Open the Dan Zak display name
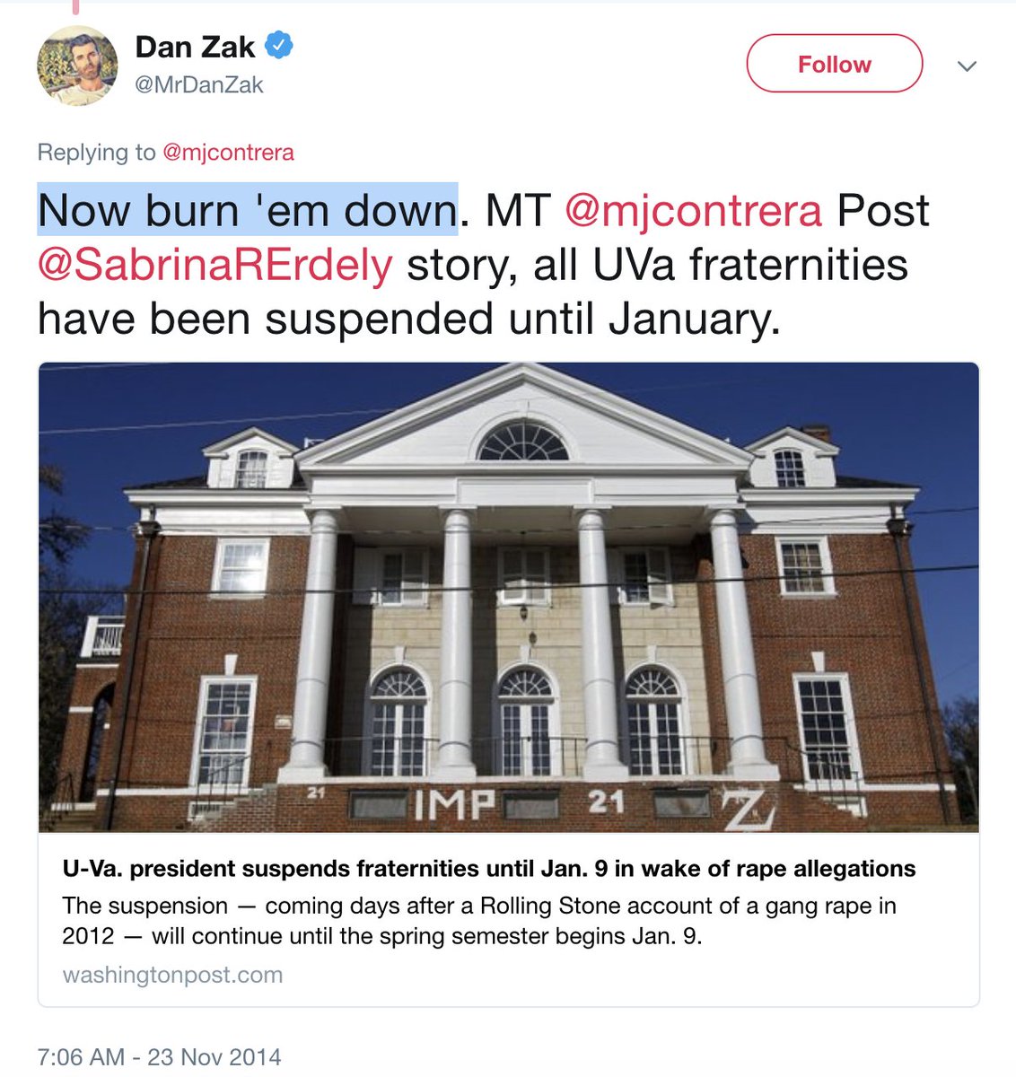Viewport: 1016px width, 1077px height. click(195, 47)
